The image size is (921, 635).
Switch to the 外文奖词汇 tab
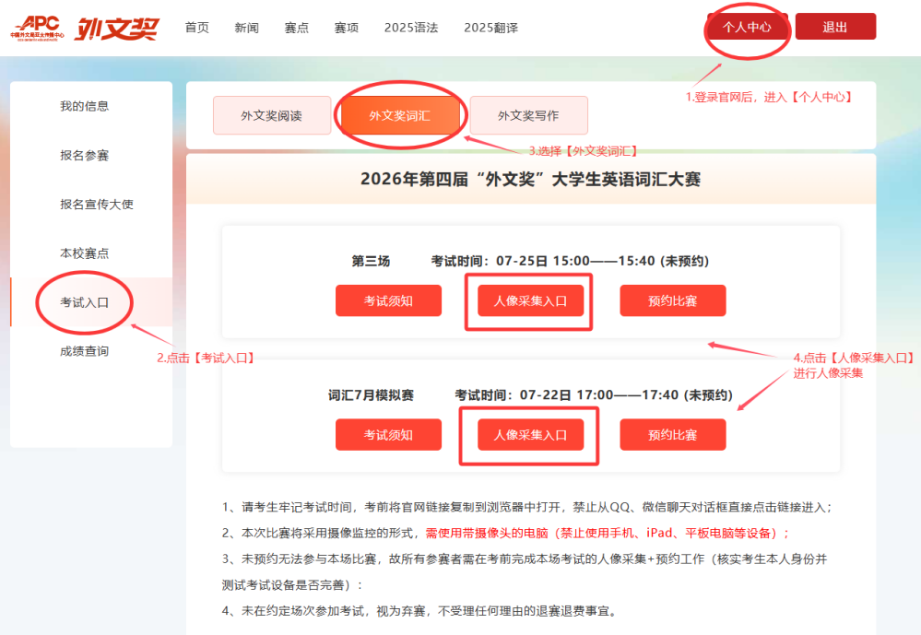click(x=400, y=115)
